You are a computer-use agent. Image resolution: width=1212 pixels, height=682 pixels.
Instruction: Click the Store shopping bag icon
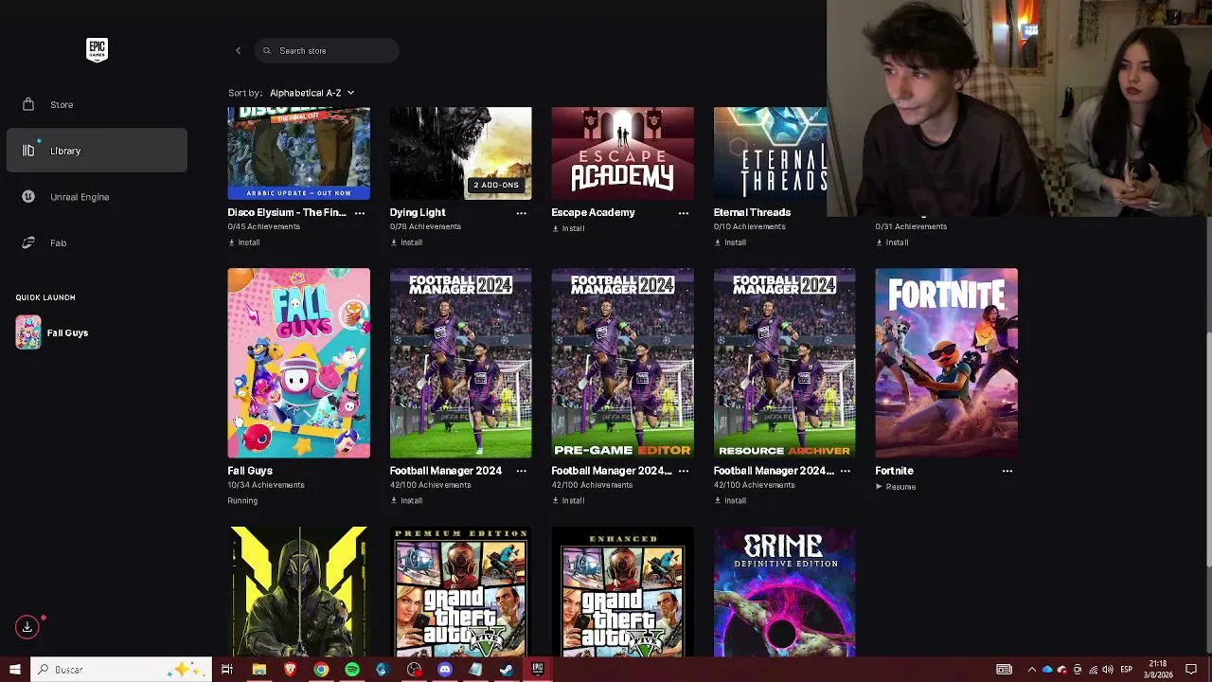tap(28, 104)
